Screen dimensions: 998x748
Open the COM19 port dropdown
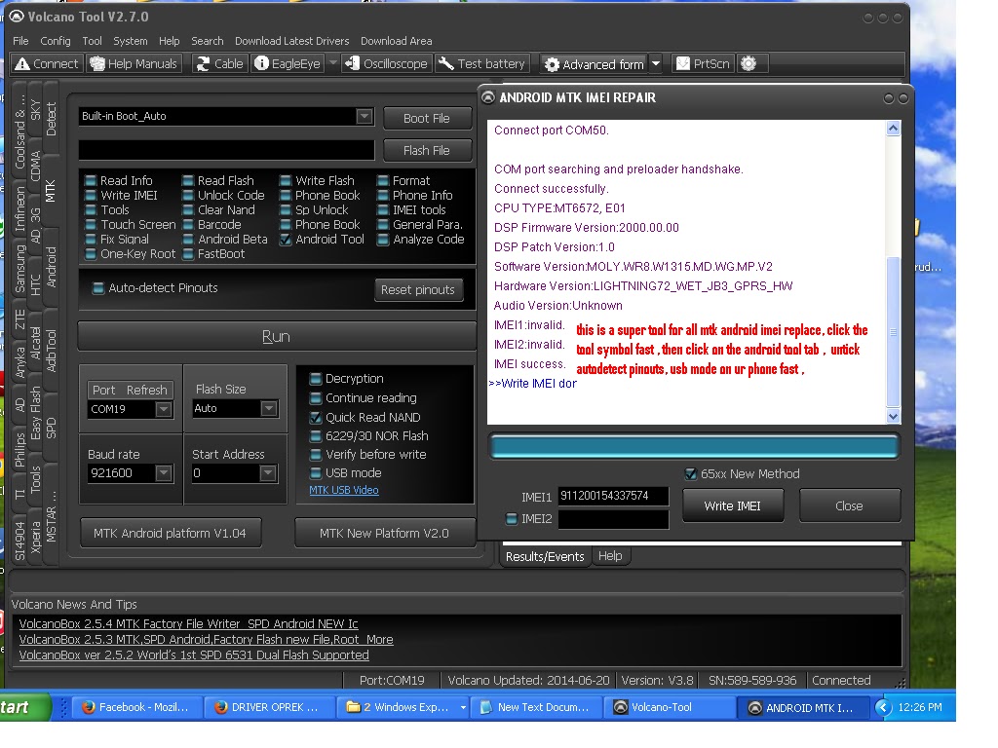(164, 409)
